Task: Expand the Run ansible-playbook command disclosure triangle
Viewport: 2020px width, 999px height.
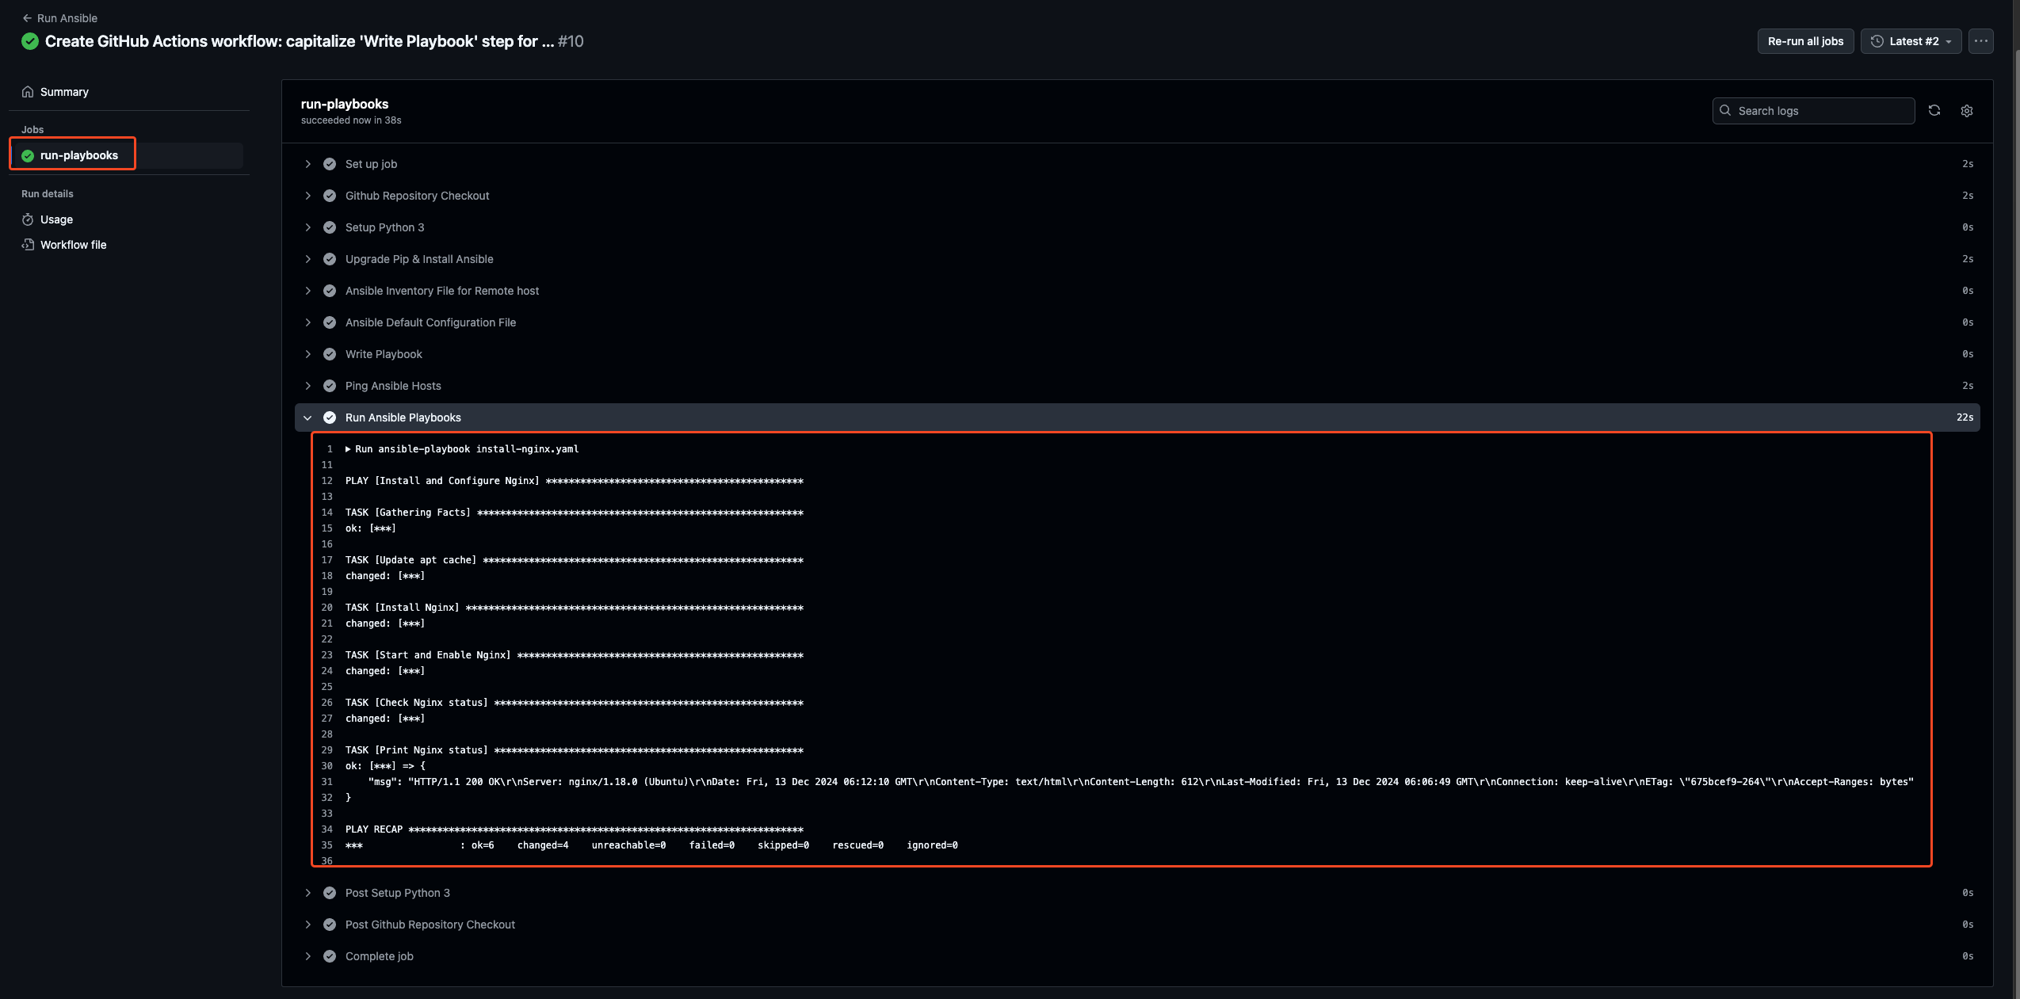Action: click(348, 449)
